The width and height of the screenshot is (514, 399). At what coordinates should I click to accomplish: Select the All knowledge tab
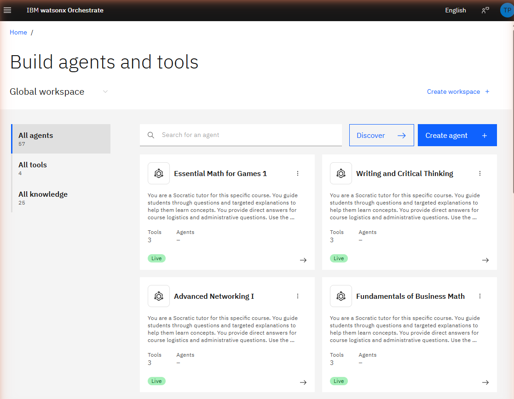[x=61, y=198]
